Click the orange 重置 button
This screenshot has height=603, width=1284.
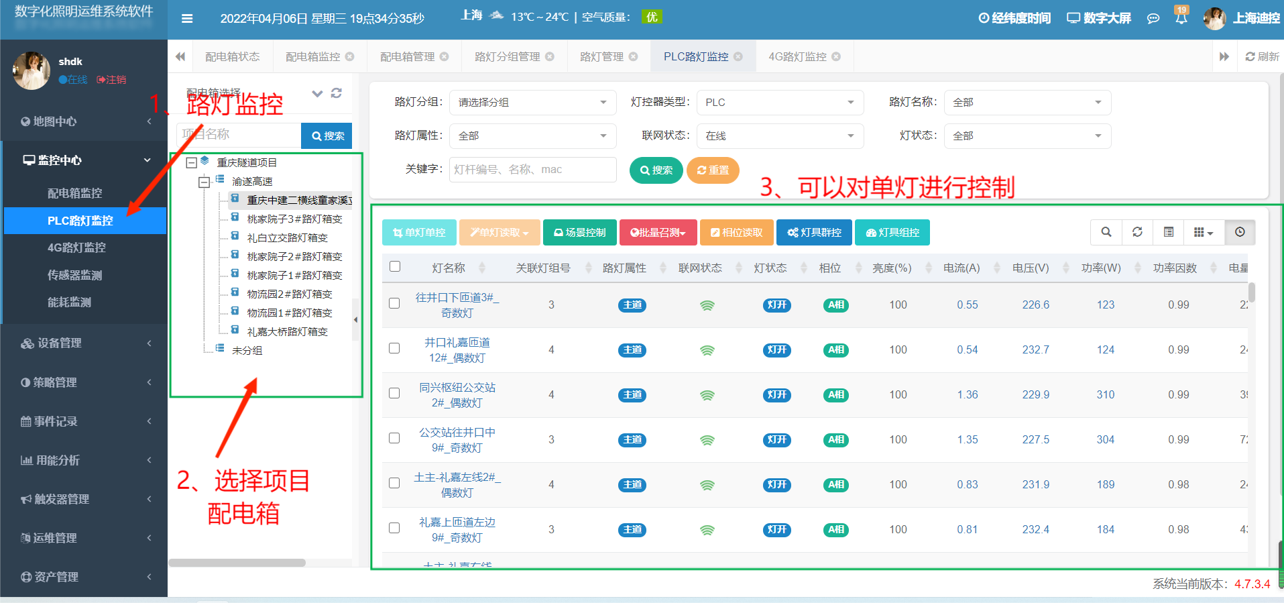(x=713, y=170)
